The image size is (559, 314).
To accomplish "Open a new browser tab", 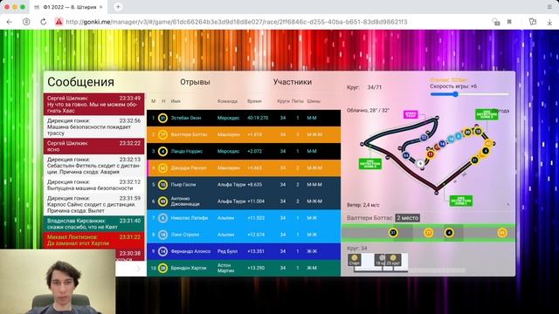I will click(118, 7).
